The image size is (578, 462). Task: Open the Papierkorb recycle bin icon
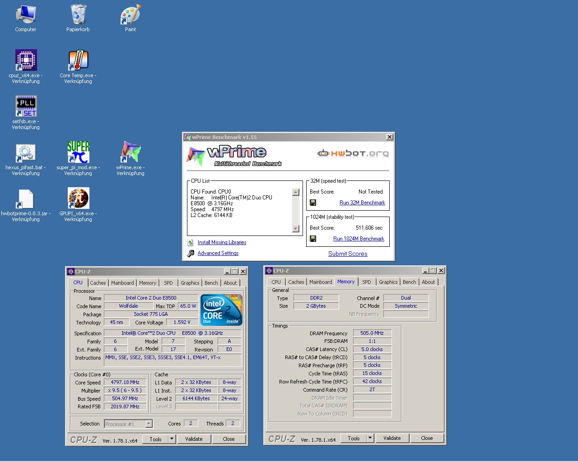(x=78, y=14)
